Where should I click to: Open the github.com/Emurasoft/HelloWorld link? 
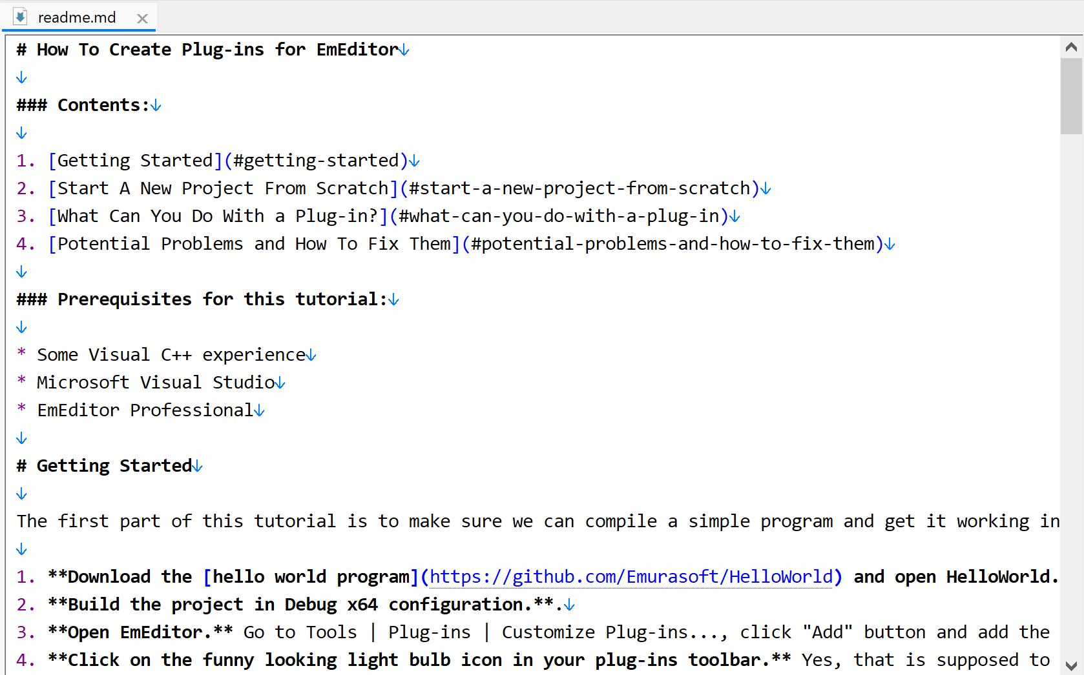click(x=631, y=577)
